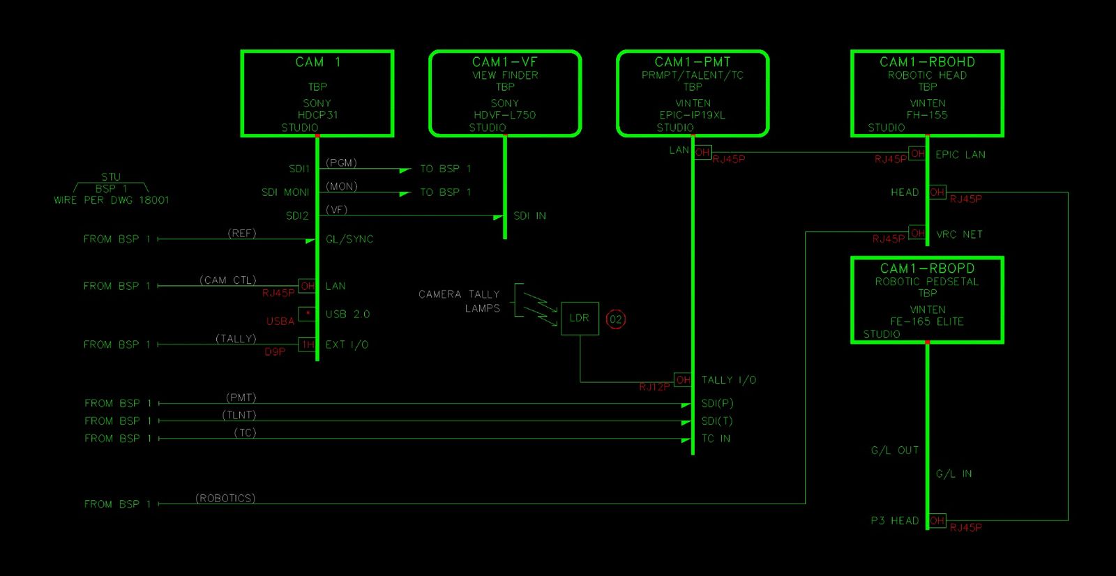
Task: Select the asterisk connector box at USB 2.0
Action: pos(308,314)
